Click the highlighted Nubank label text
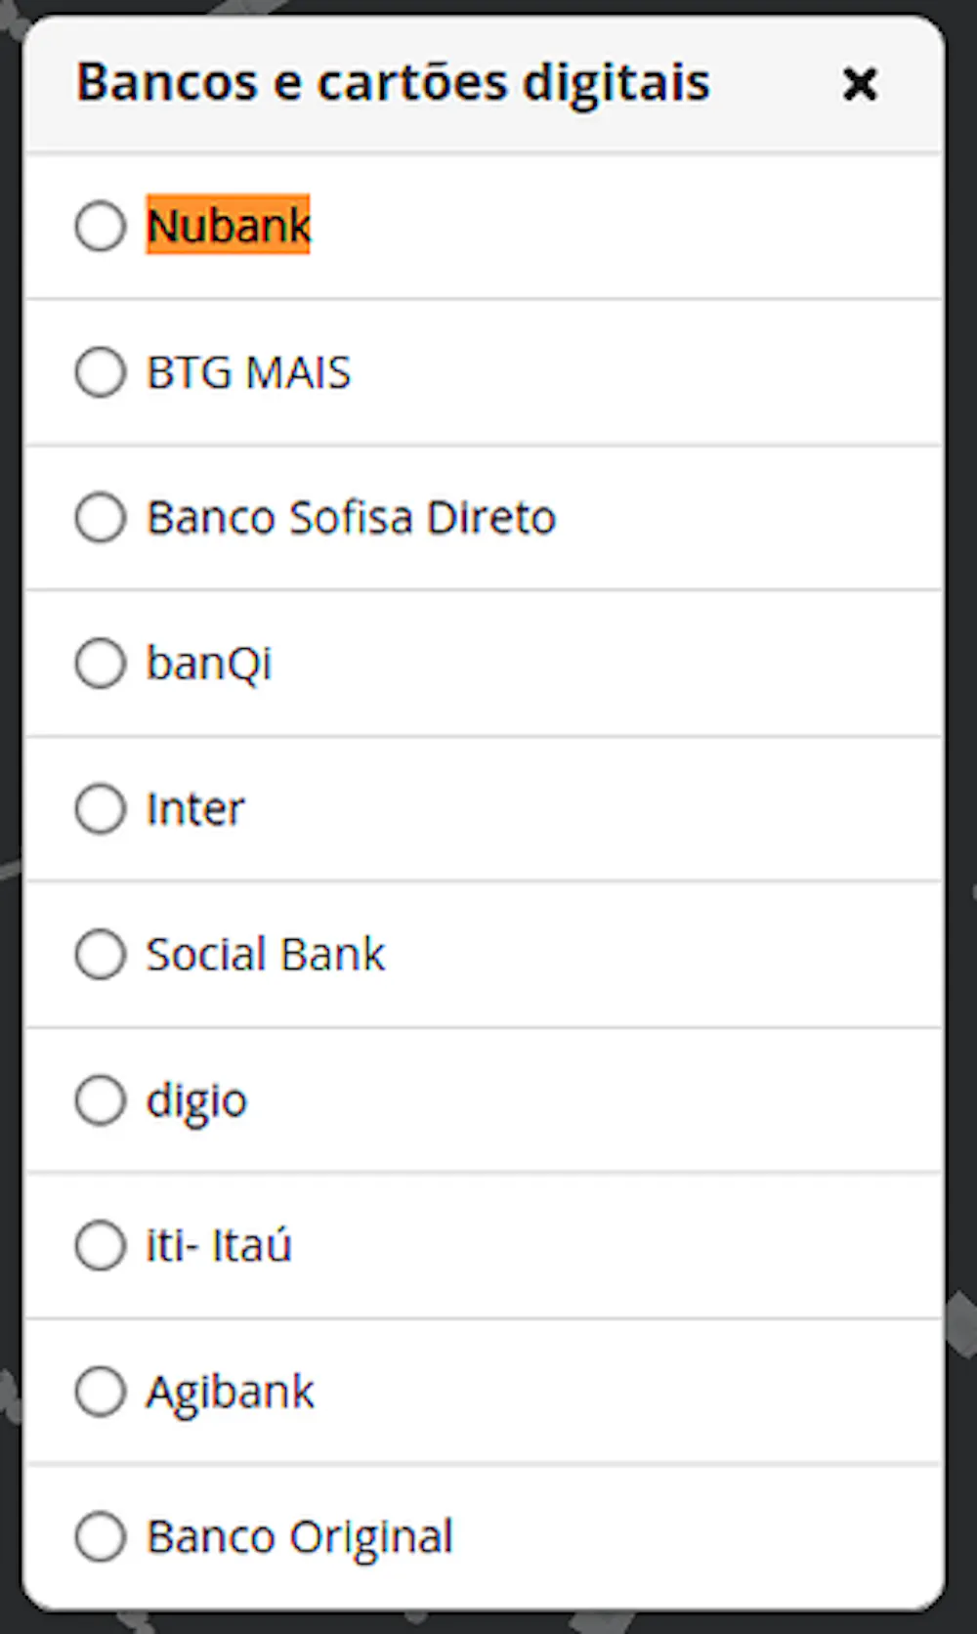The height and width of the screenshot is (1634, 977). click(x=229, y=226)
